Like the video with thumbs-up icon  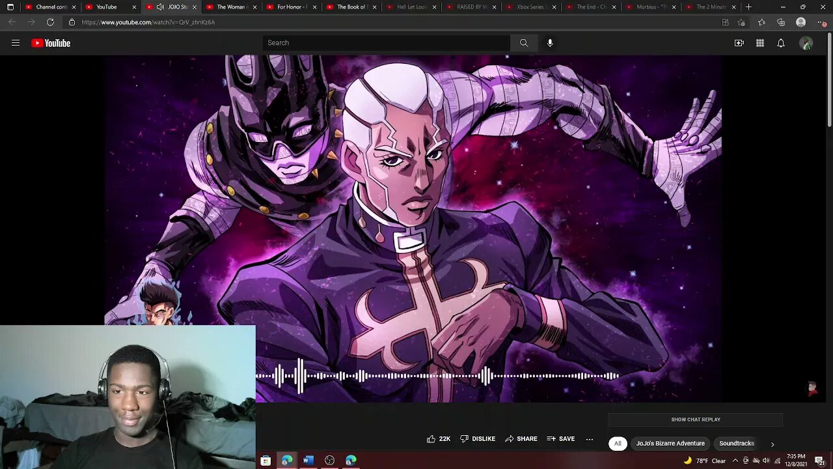pyautogui.click(x=431, y=439)
